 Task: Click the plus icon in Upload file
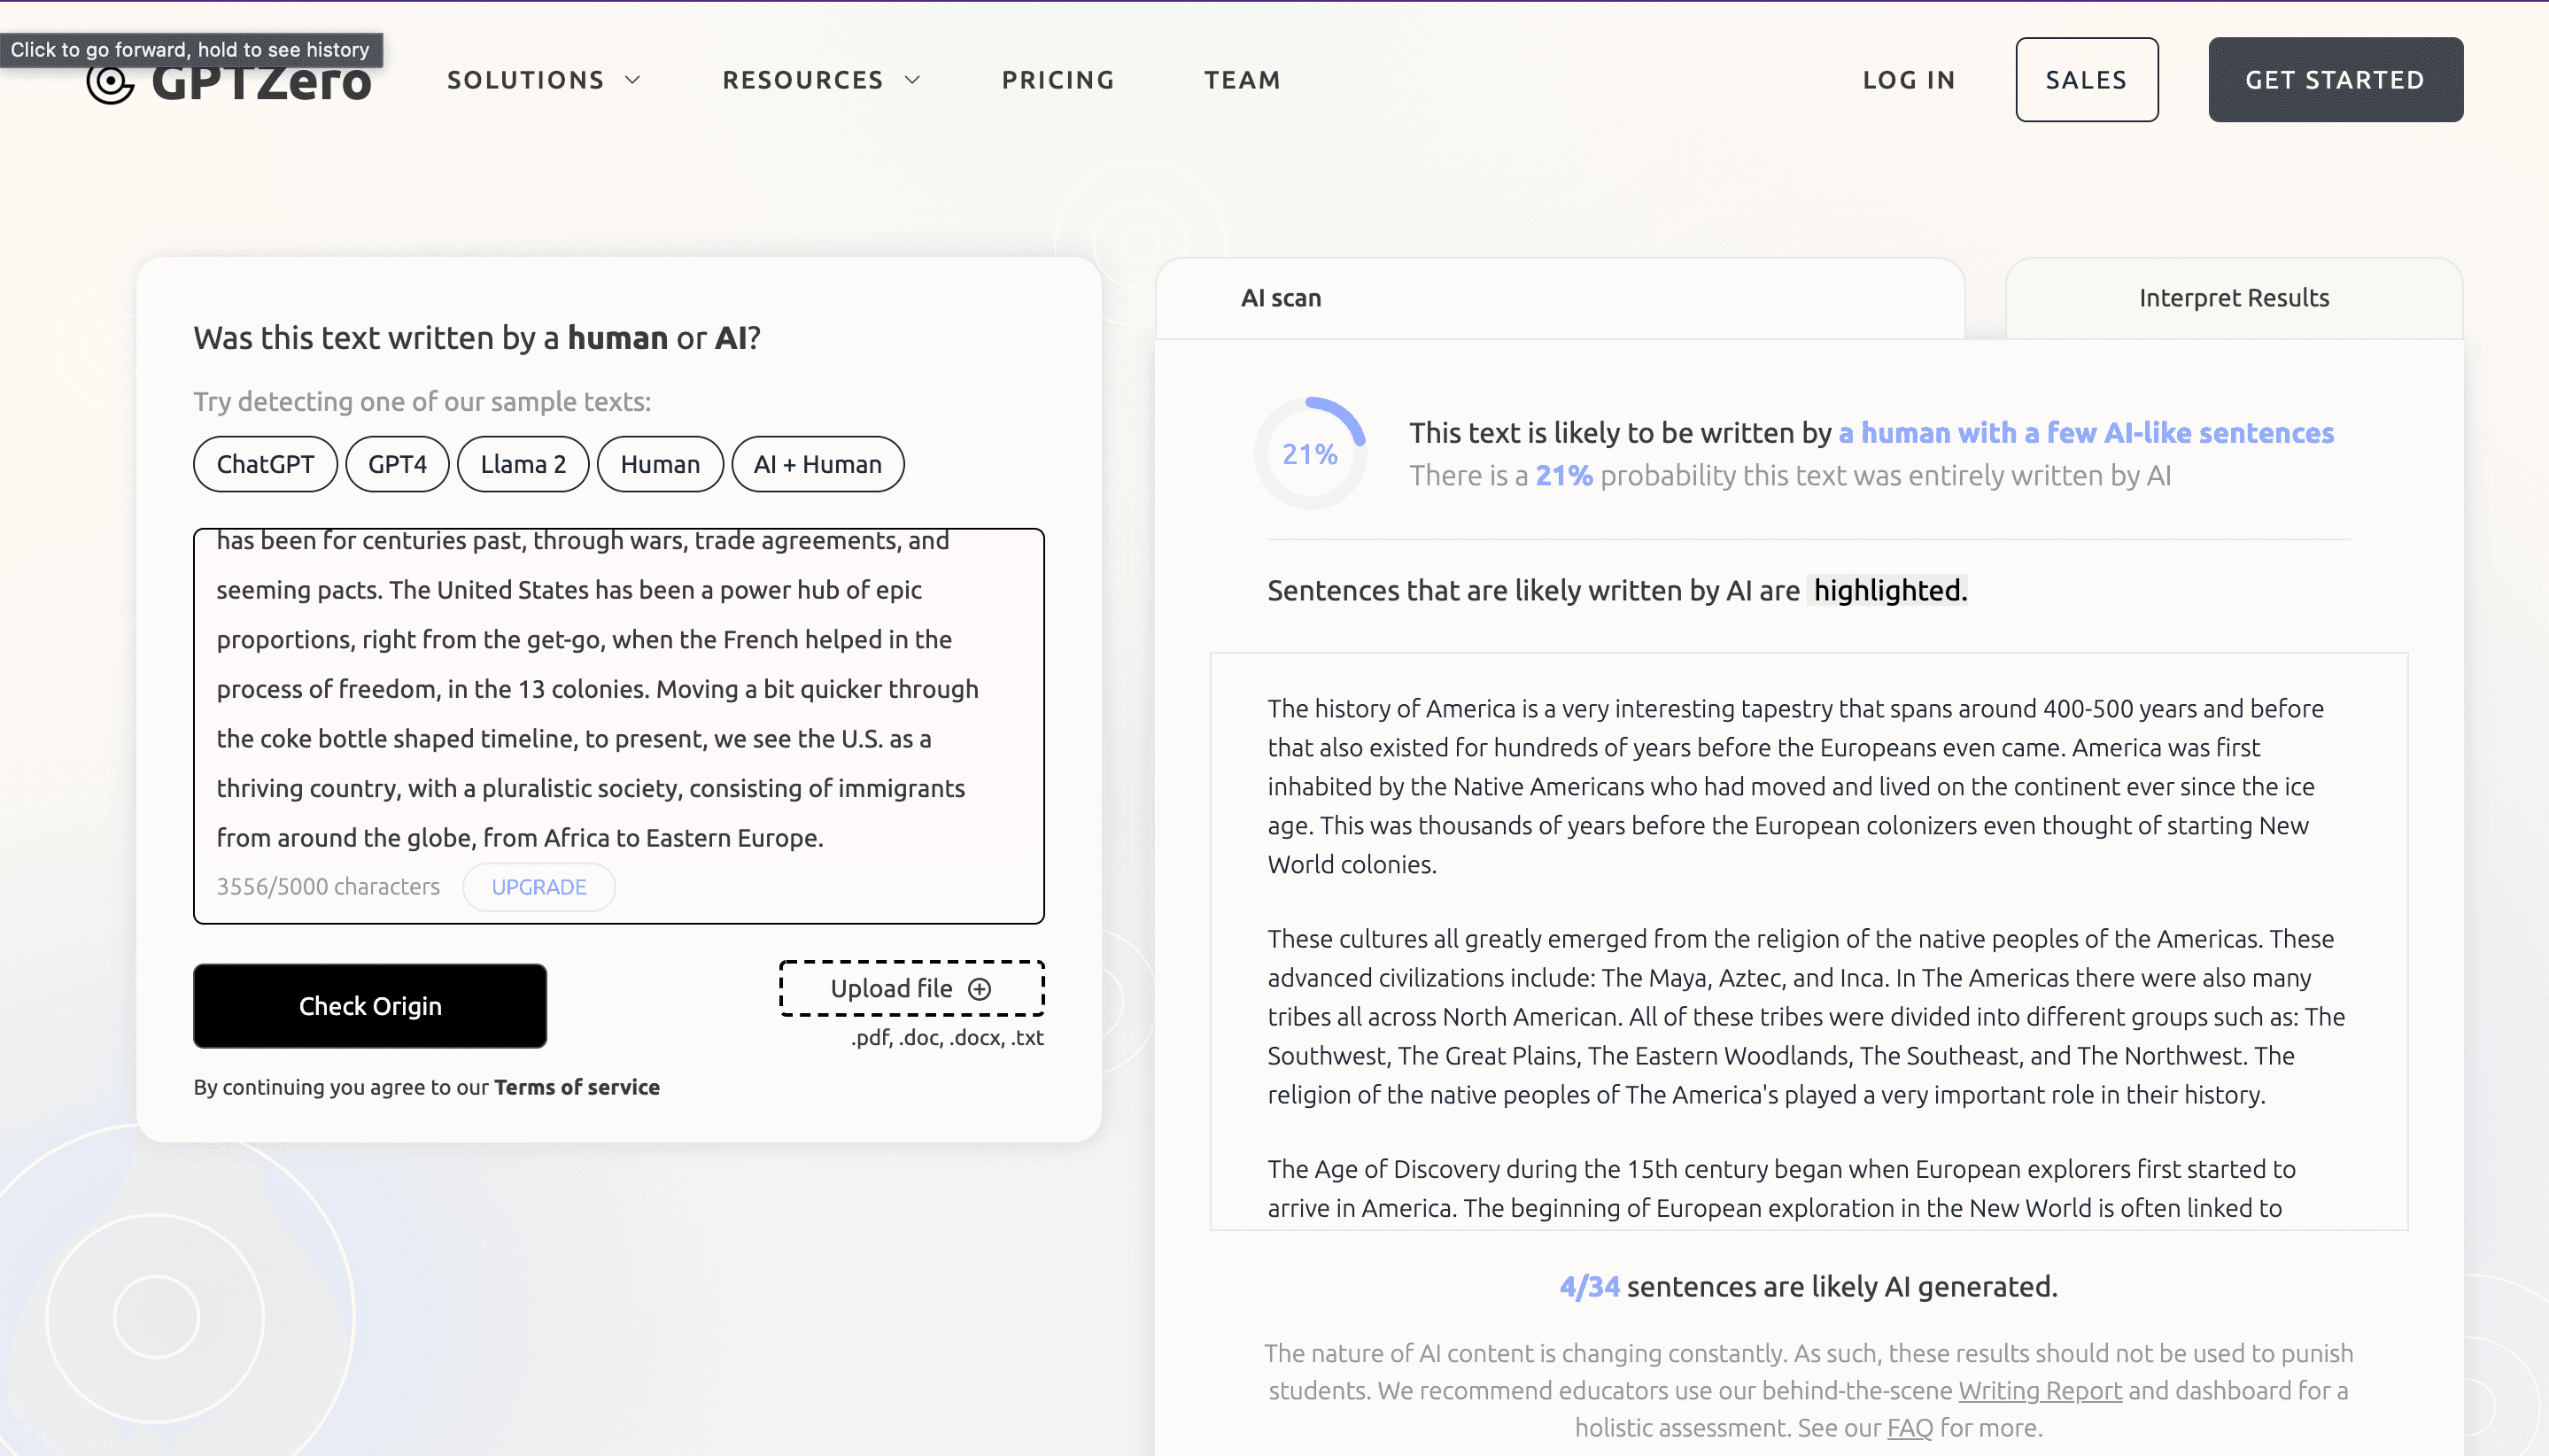(x=980, y=989)
